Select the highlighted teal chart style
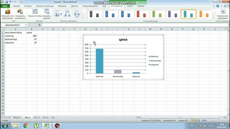This screenshot has height=129, width=230. coord(188,14)
